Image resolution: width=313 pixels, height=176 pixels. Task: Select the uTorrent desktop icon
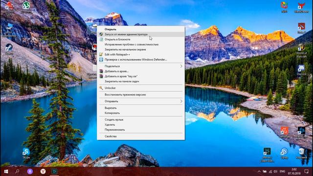(26, 7)
